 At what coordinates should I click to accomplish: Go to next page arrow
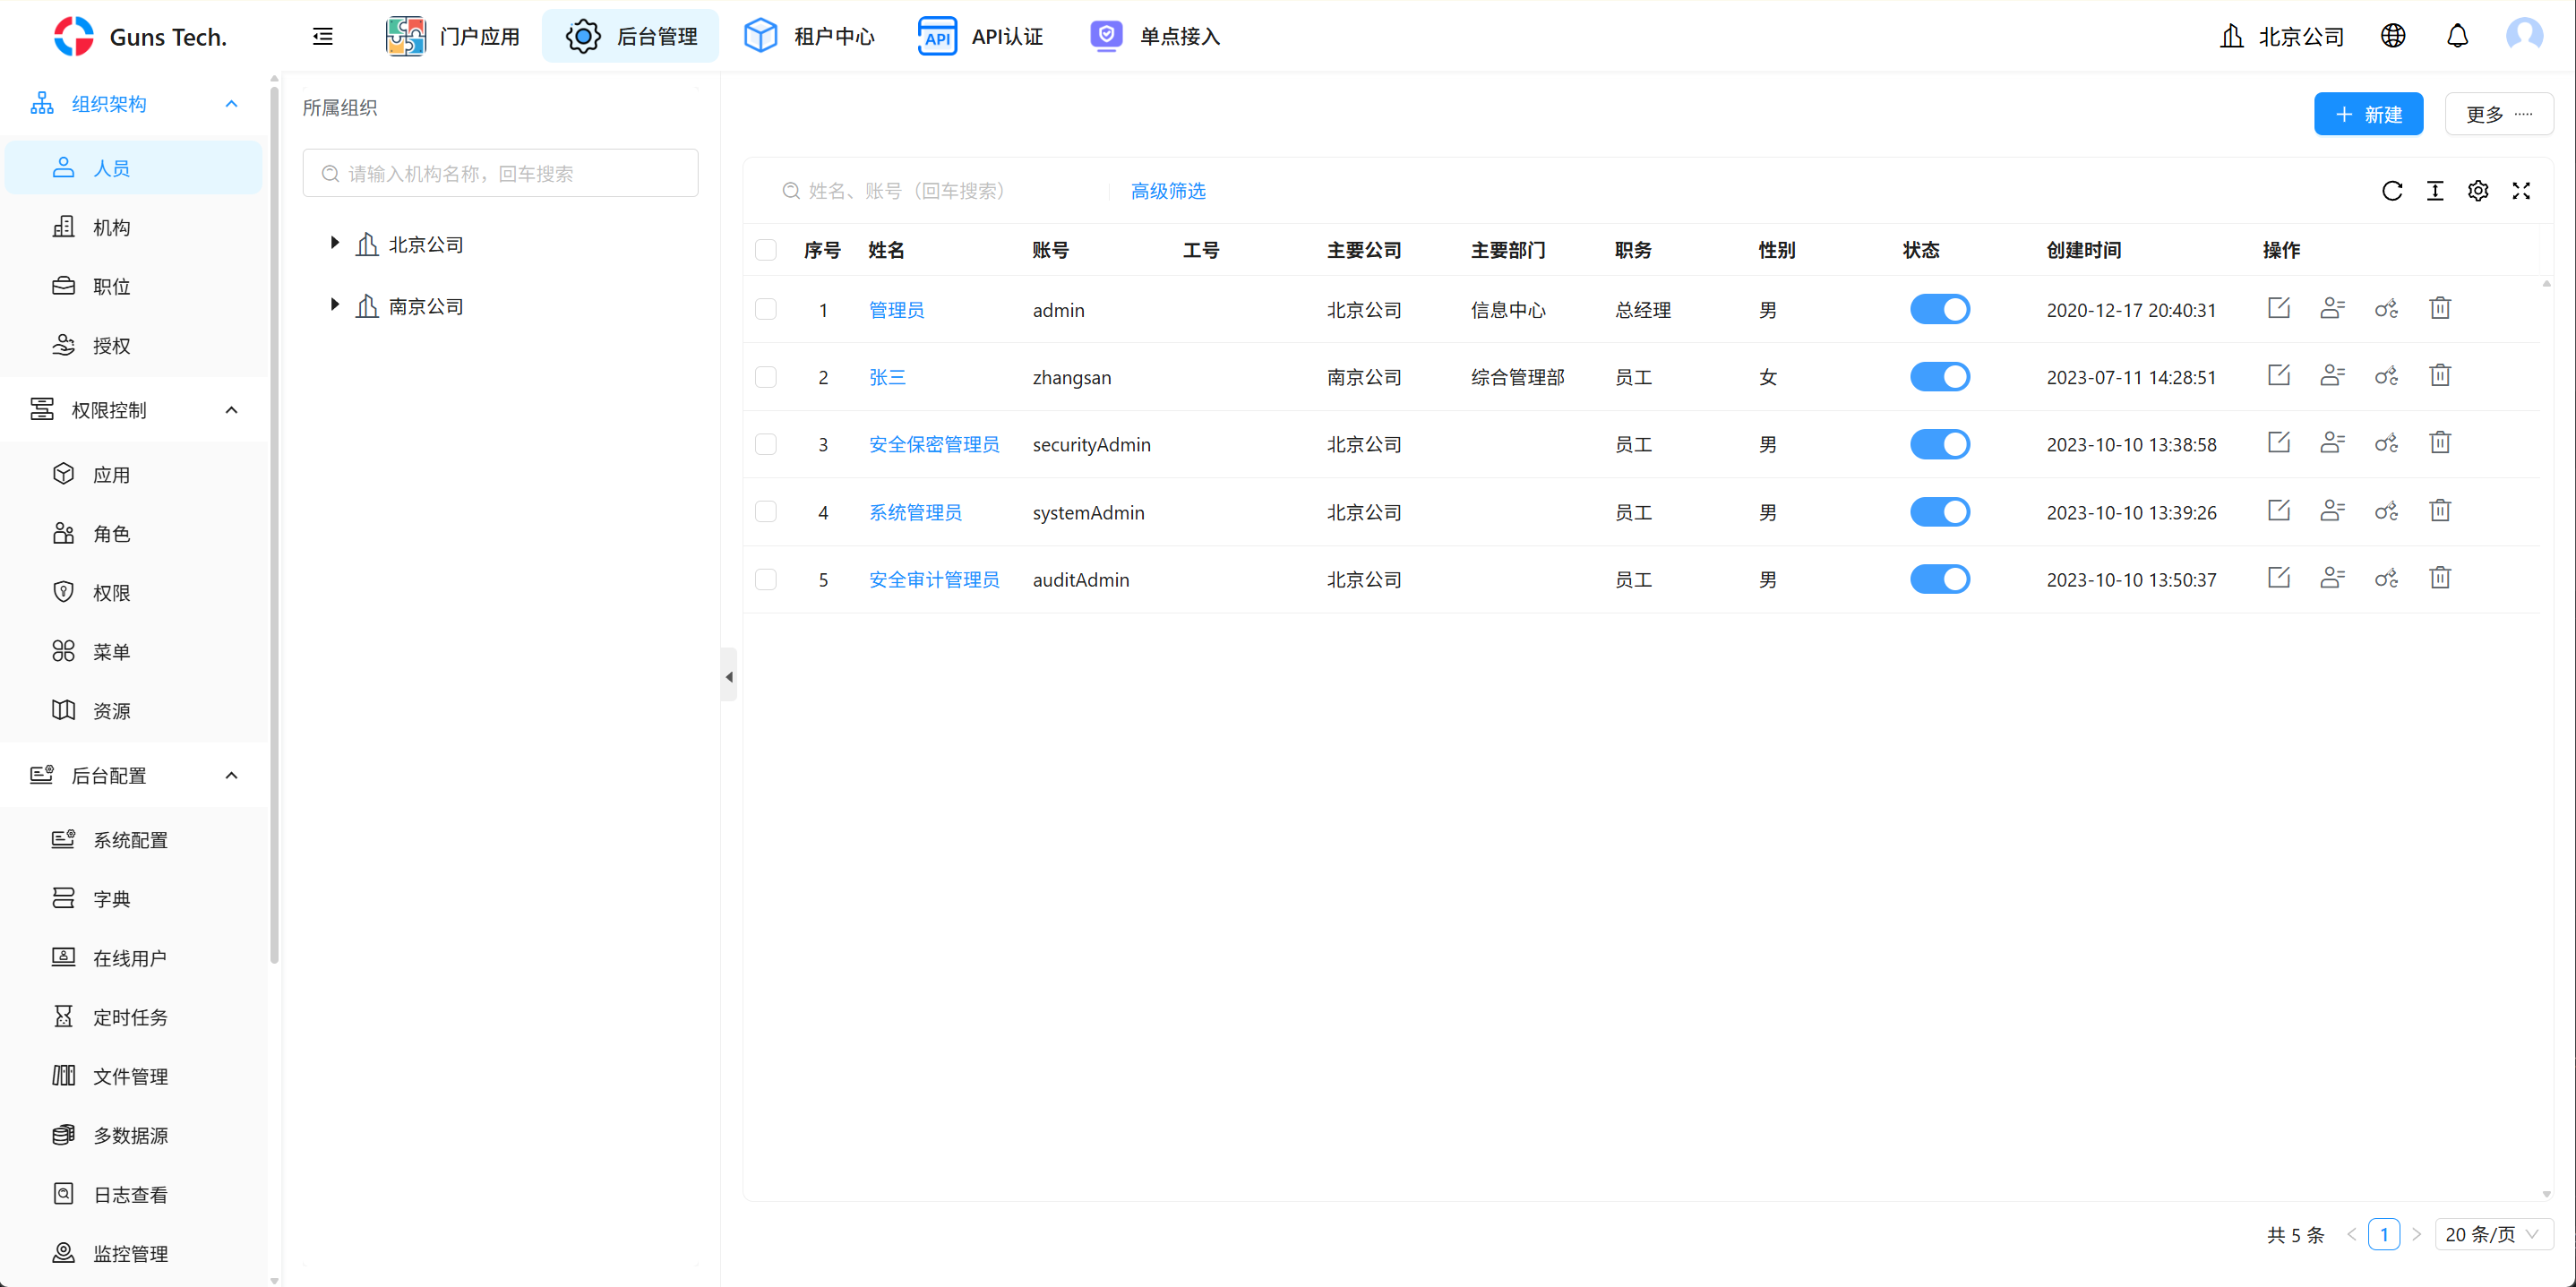(x=2417, y=1234)
